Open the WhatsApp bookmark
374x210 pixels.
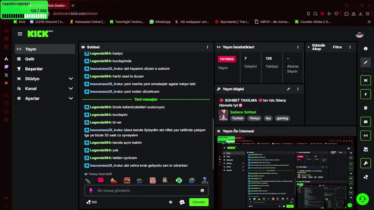point(160,22)
